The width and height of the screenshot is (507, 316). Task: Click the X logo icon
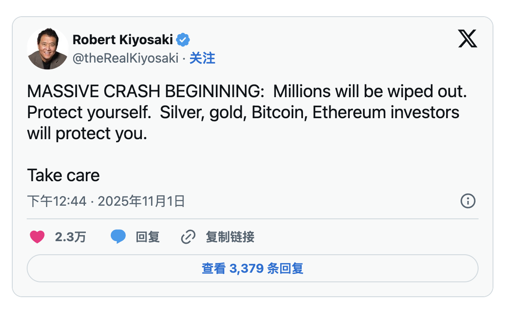tap(467, 39)
